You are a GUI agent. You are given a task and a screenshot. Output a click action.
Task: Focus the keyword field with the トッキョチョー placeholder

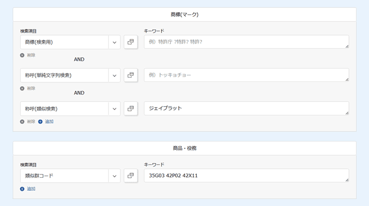click(x=246, y=75)
